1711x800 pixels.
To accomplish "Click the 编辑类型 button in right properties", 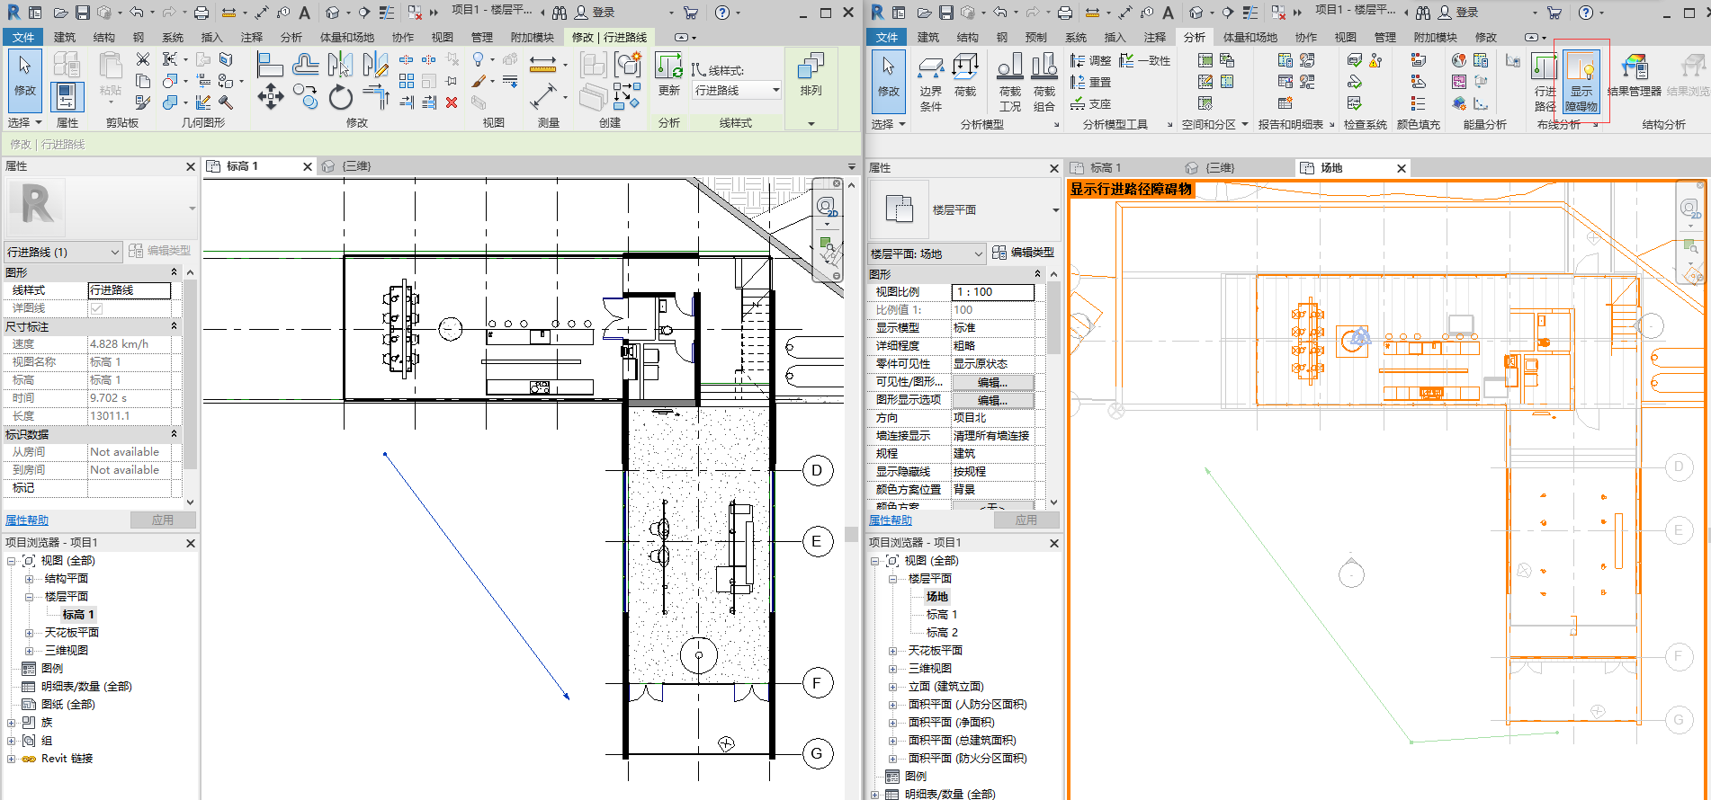I will tap(1024, 253).
